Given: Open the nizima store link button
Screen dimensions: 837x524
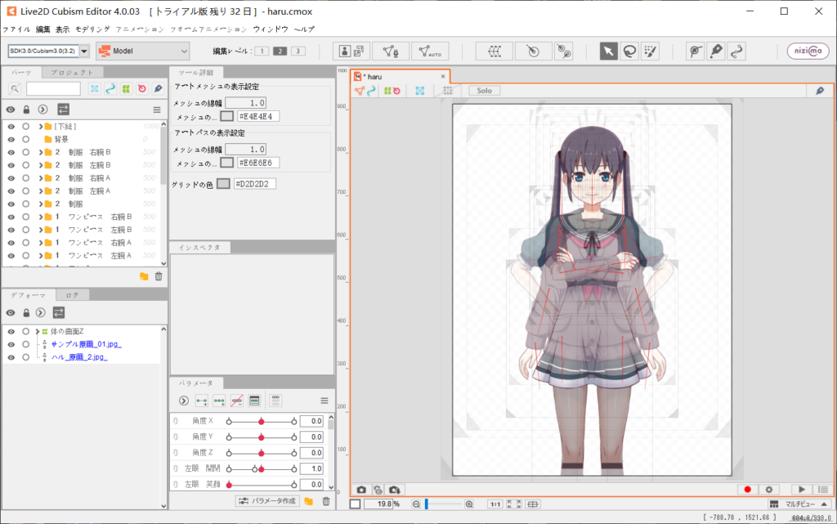Looking at the screenshot, I should pos(808,51).
